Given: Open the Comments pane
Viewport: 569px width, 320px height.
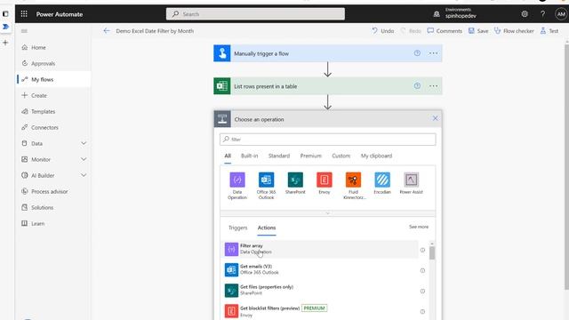Looking at the screenshot, I should (445, 31).
